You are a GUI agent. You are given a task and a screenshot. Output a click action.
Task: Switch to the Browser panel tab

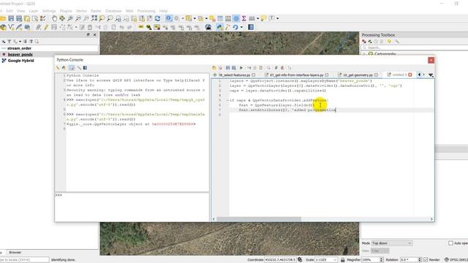15,252
